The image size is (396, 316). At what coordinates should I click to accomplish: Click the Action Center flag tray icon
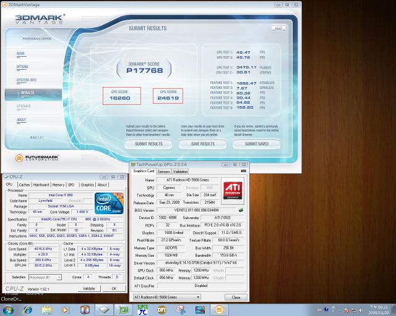346,310
